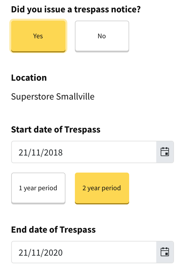This screenshot has width=194, height=268.
Task: Open the Start date calendar picker icon
Action: point(165,152)
